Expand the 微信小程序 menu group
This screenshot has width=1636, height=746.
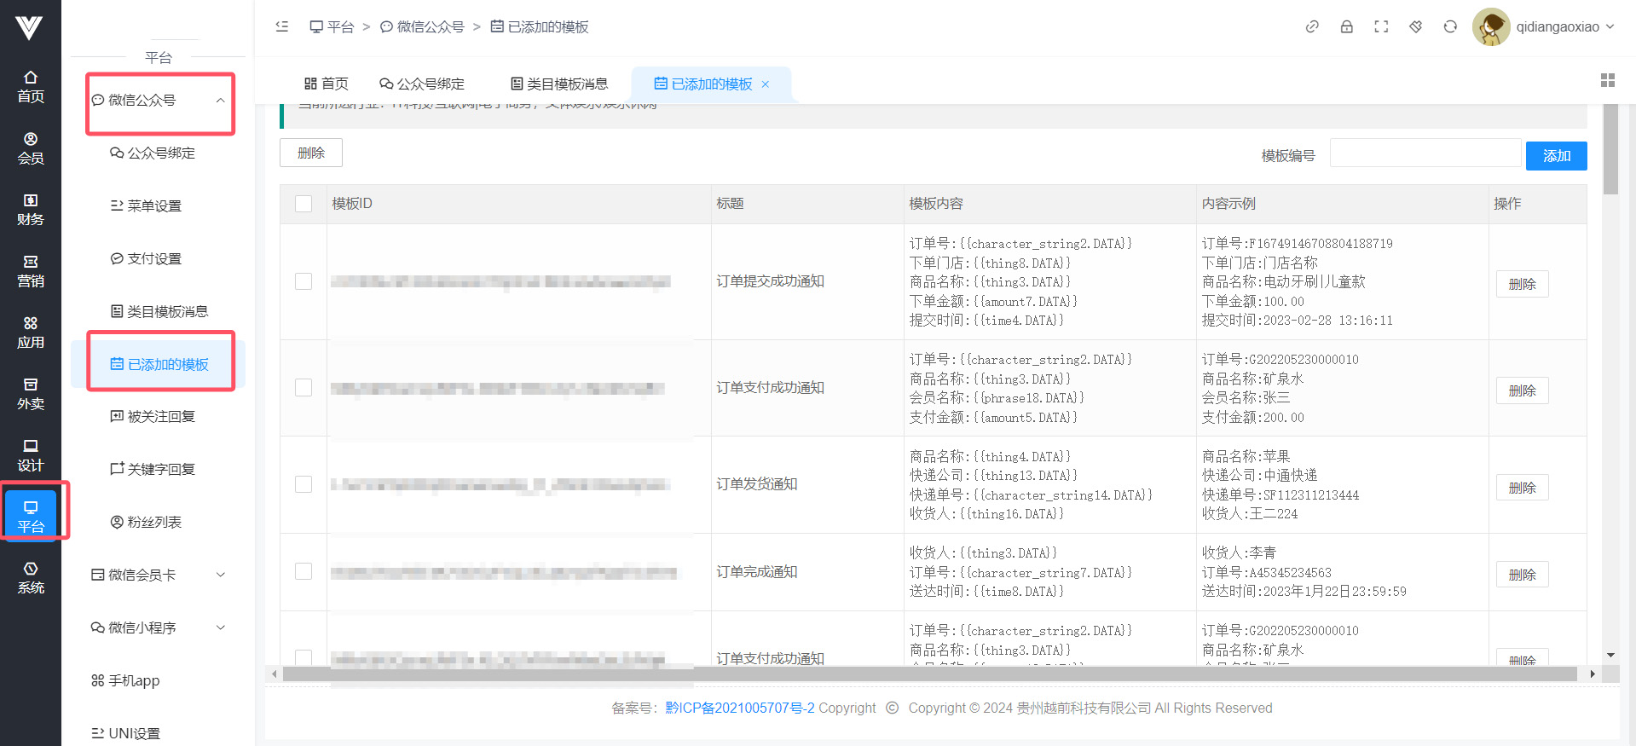159,627
